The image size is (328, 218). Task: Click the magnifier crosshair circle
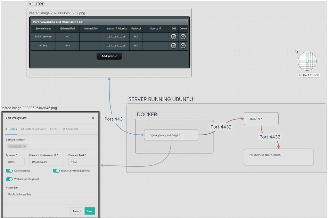pyautogui.click(x=307, y=61)
